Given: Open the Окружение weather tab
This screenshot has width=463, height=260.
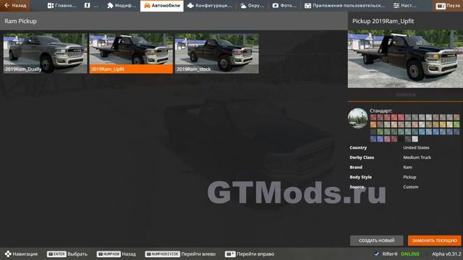Looking at the screenshot, I should pyautogui.click(x=243, y=6).
